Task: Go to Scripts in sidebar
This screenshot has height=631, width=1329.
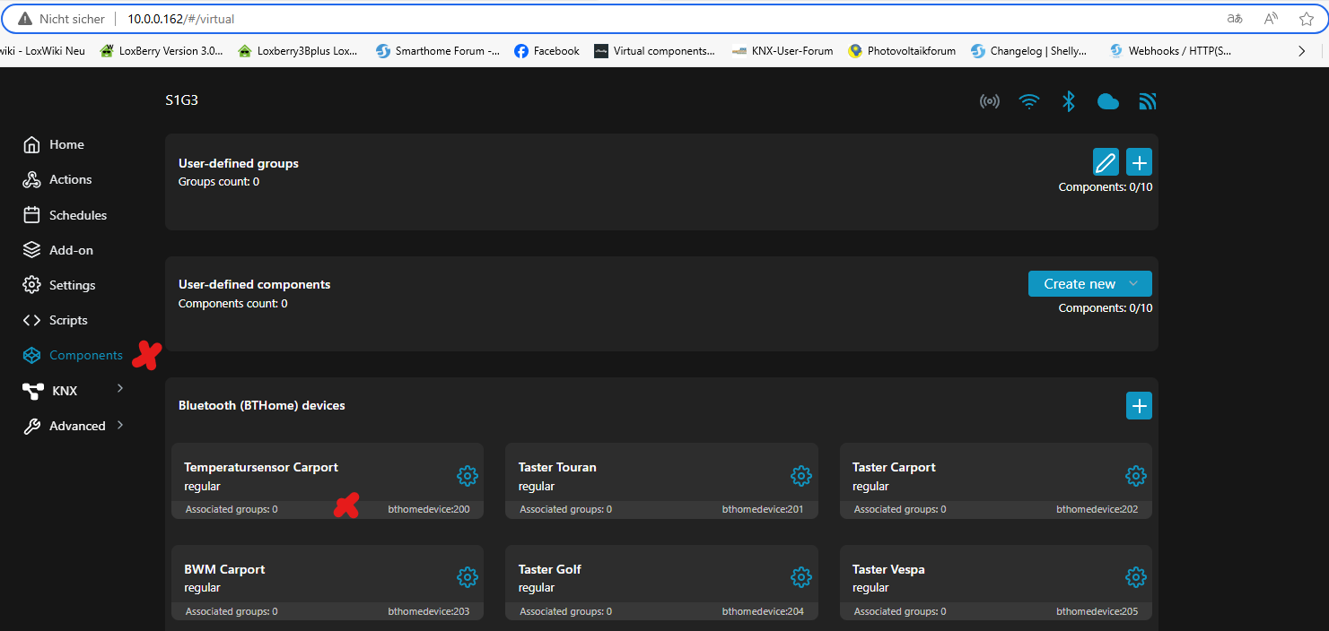Action: point(68,320)
